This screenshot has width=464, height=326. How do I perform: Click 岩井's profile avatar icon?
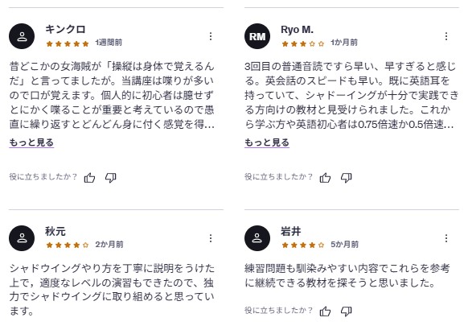tap(257, 238)
